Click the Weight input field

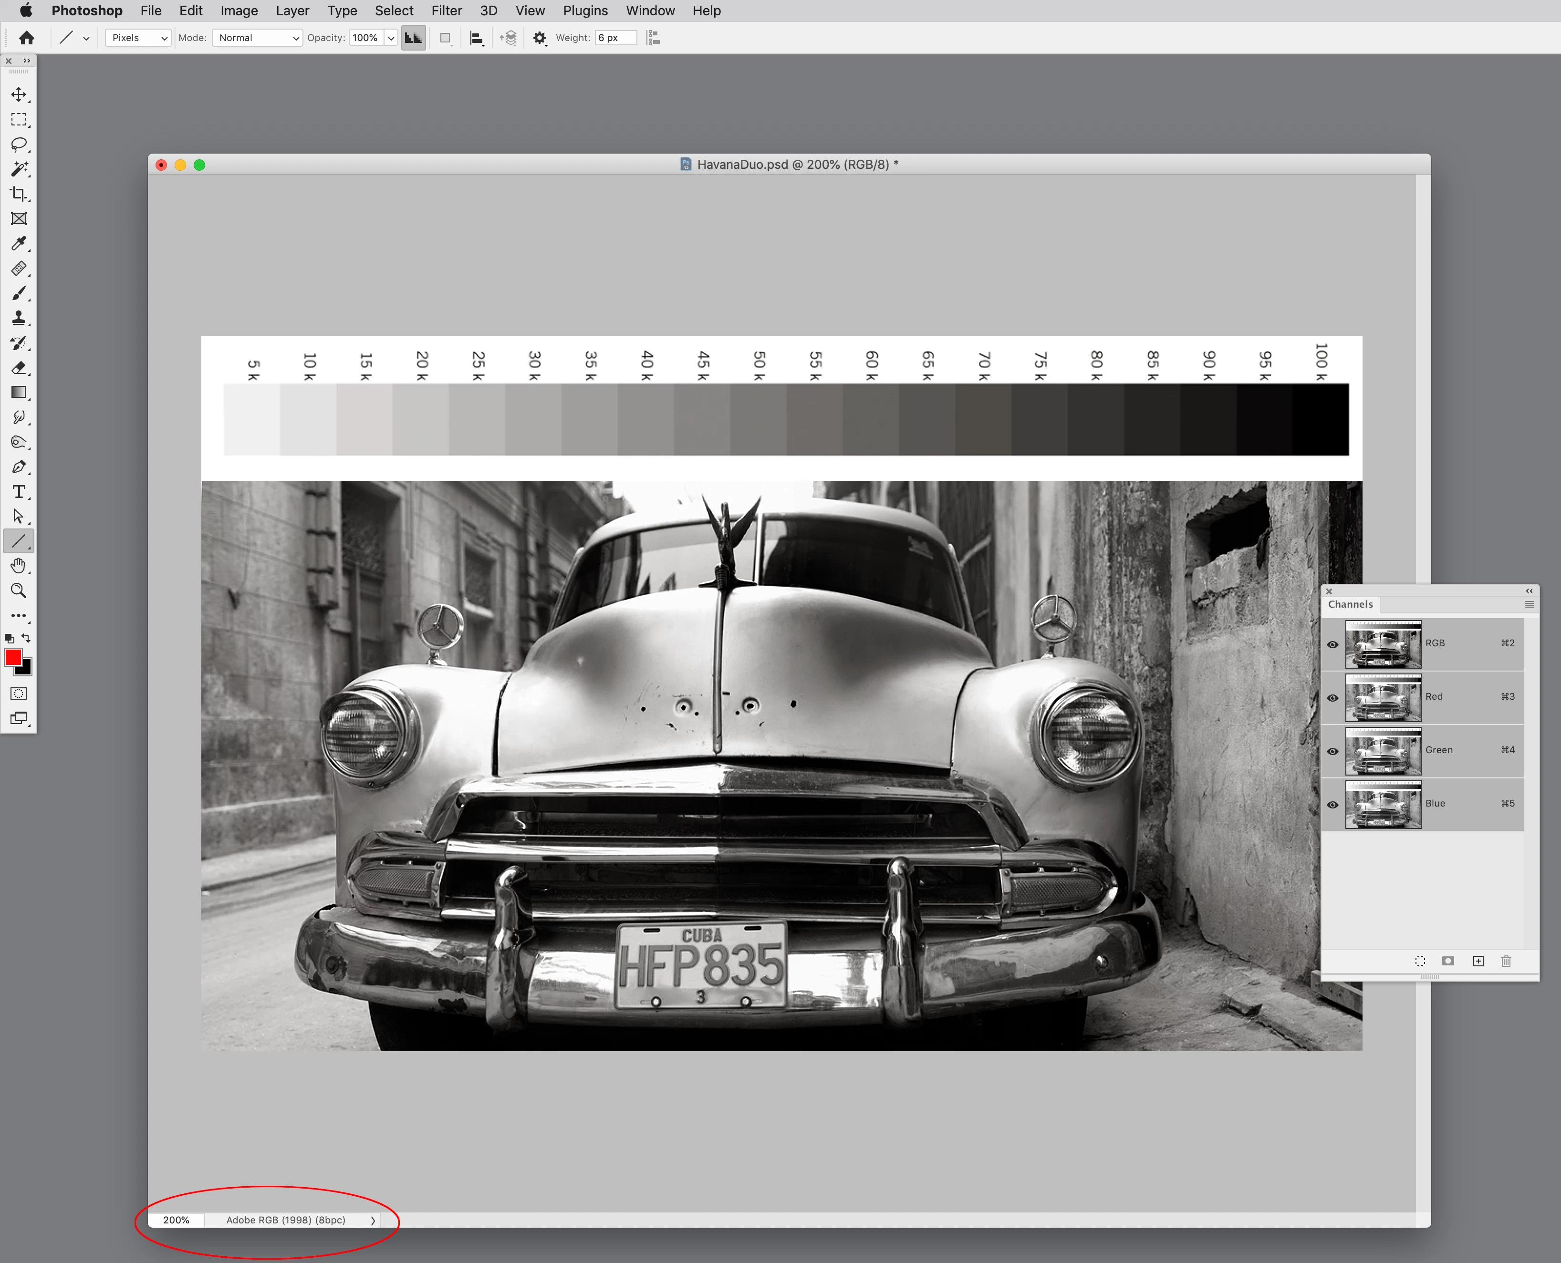coord(615,38)
